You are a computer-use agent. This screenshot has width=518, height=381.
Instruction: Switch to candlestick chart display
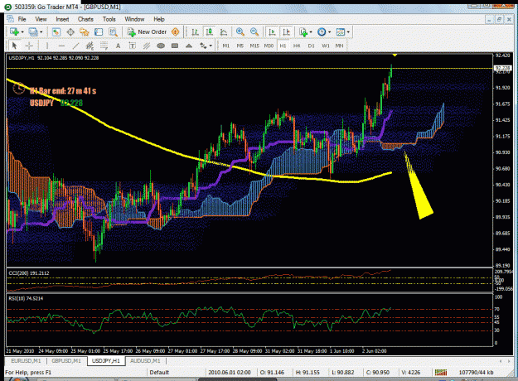209,32
